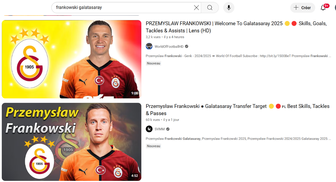The image size is (336, 182).
Task: Click the WorldOfFootballHD channel avatar
Action: click(x=149, y=46)
